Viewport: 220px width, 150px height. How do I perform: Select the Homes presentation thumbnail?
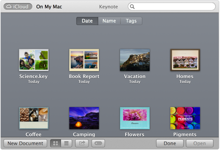(185, 60)
